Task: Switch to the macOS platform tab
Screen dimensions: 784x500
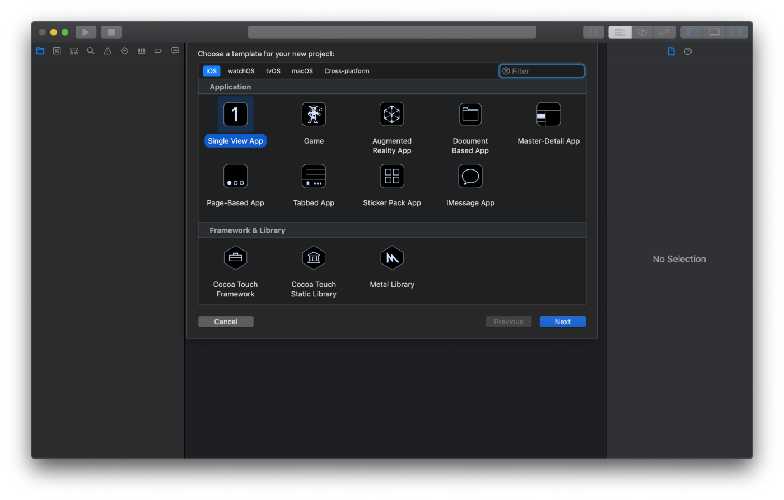Action: point(302,71)
